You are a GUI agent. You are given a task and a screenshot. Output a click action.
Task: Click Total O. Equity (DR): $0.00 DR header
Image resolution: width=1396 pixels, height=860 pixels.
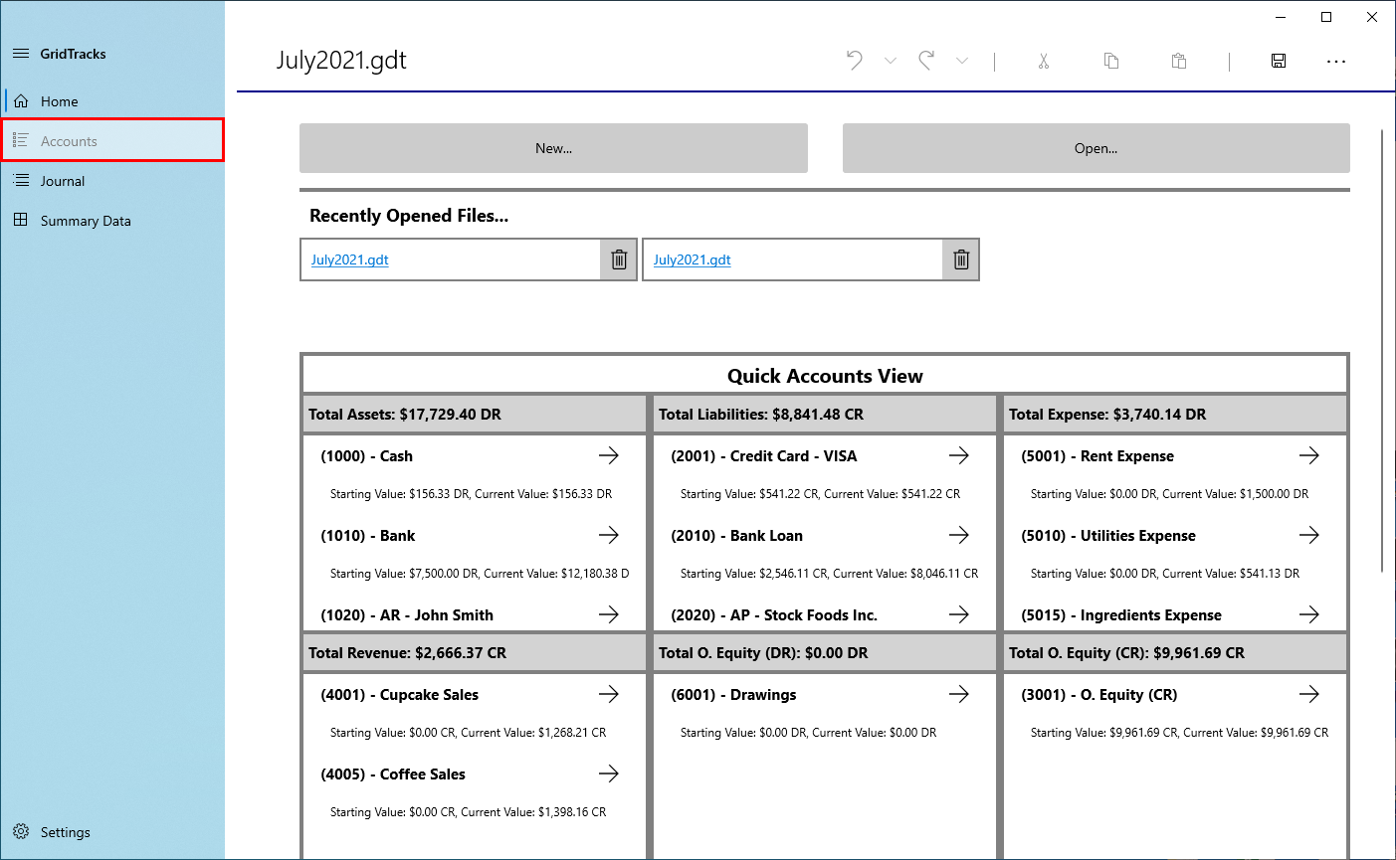click(825, 653)
